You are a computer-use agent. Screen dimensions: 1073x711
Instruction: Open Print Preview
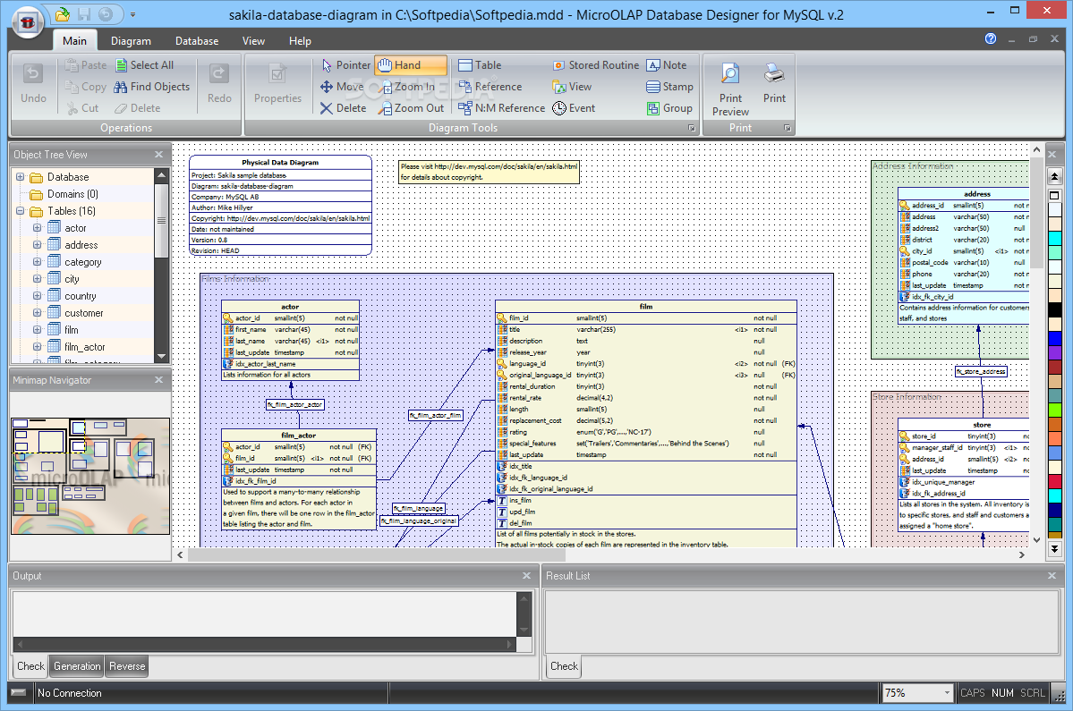pyautogui.click(x=730, y=89)
